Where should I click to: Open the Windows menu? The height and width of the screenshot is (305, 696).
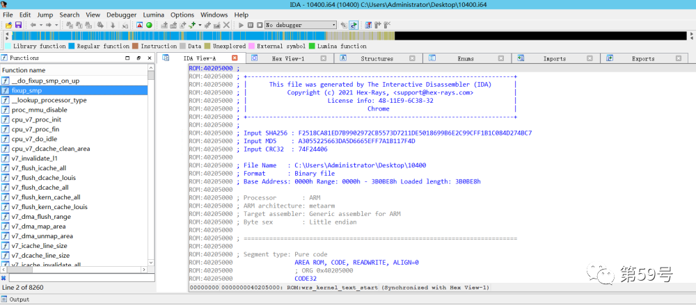[x=214, y=15]
